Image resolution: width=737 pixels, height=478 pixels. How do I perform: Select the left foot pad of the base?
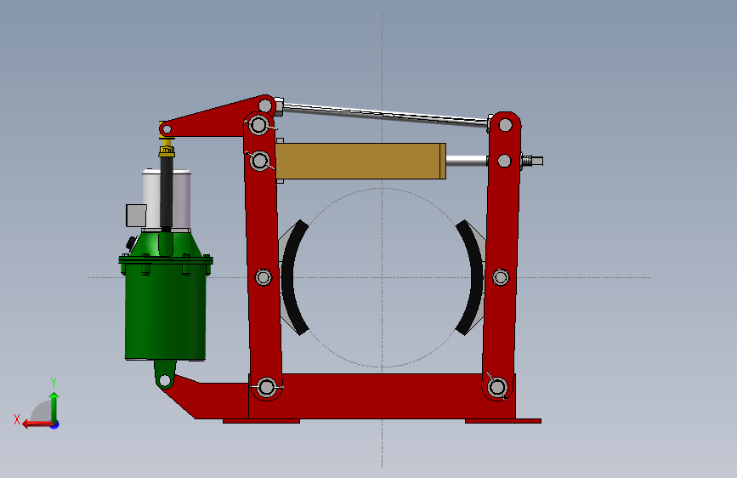(x=261, y=421)
